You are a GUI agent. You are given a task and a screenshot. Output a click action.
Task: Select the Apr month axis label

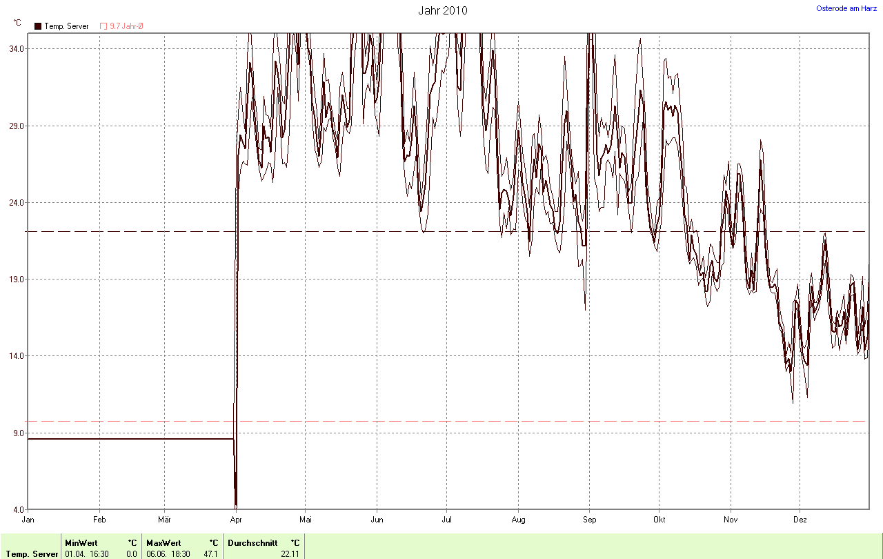[236, 519]
